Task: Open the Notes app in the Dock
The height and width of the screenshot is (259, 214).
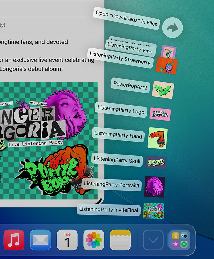Action: (120, 240)
